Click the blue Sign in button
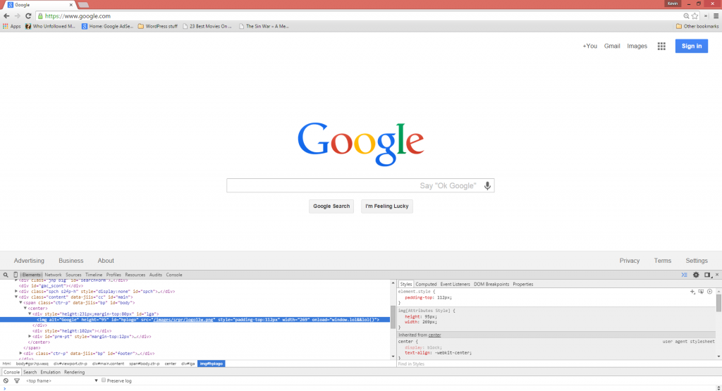 click(x=691, y=46)
